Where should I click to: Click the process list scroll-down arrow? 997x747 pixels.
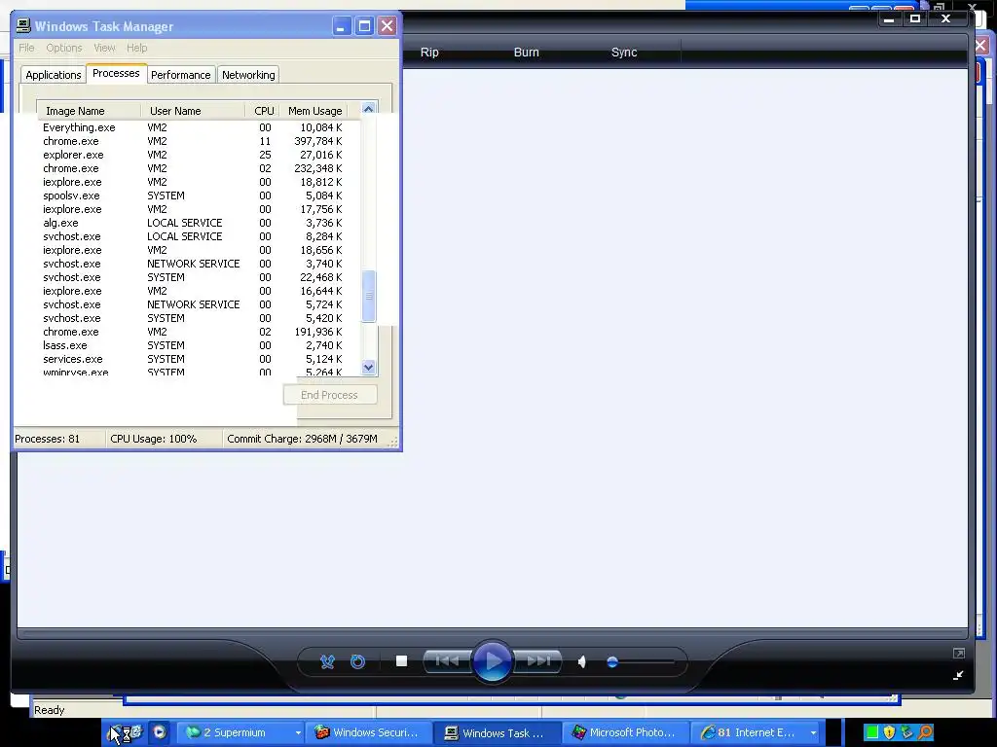point(369,367)
